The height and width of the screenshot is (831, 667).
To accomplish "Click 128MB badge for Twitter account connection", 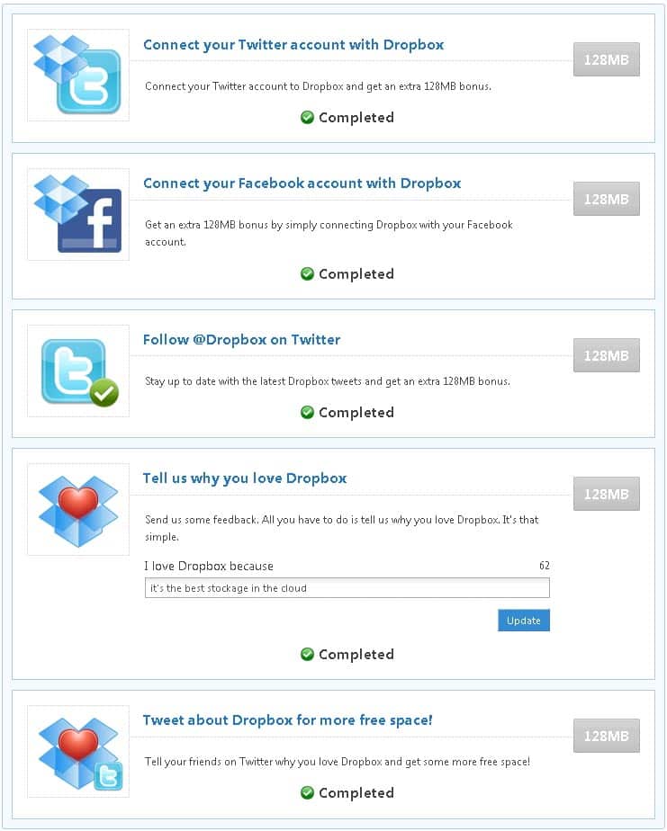I will pos(607,59).
